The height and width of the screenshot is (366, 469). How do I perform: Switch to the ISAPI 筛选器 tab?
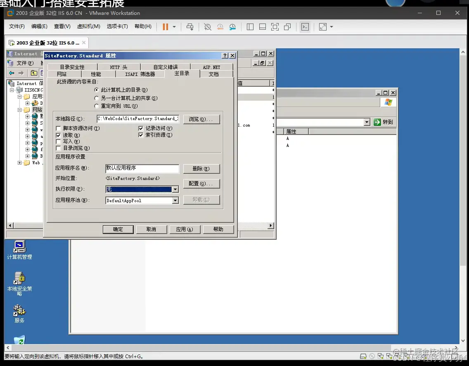coord(140,74)
